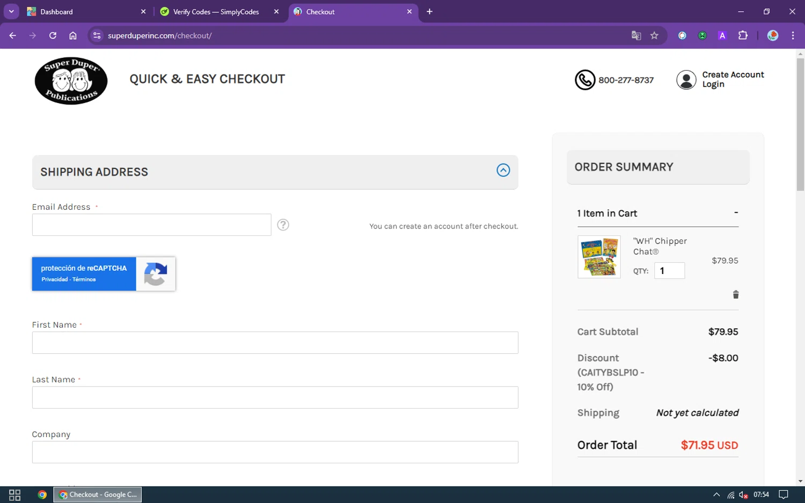Click the ORDER SUMMARY heading
The width and height of the screenshot is (805, 503).
point(624,167)
